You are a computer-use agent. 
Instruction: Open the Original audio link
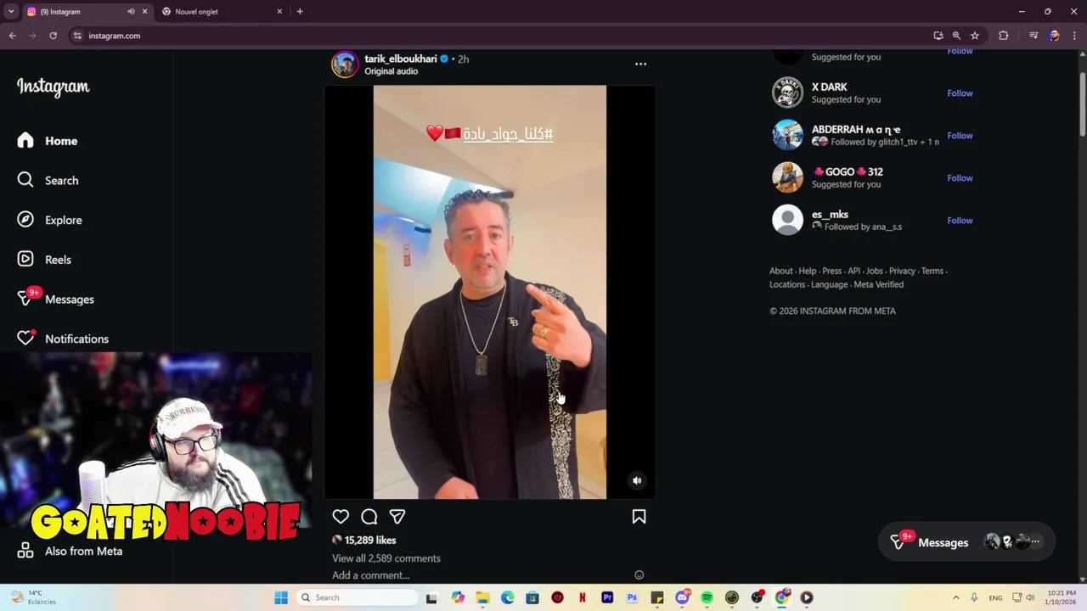pos(391,71)
